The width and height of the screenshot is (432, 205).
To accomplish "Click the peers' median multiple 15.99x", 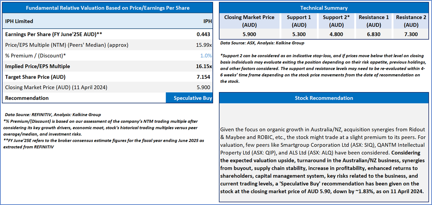I will 204,45.
